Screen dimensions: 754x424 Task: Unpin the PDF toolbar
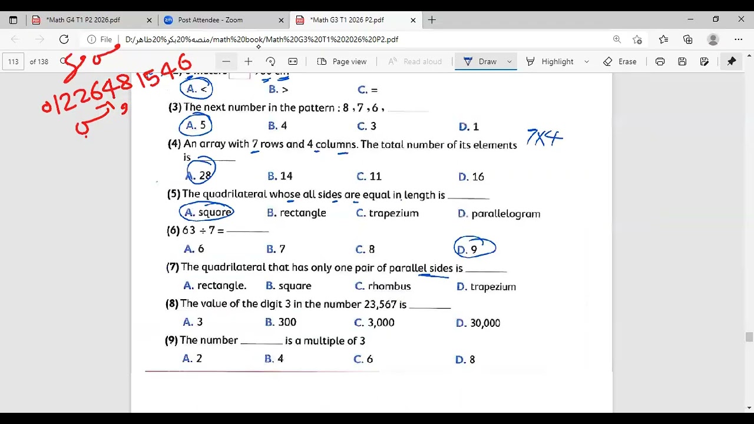pos(731,61)
